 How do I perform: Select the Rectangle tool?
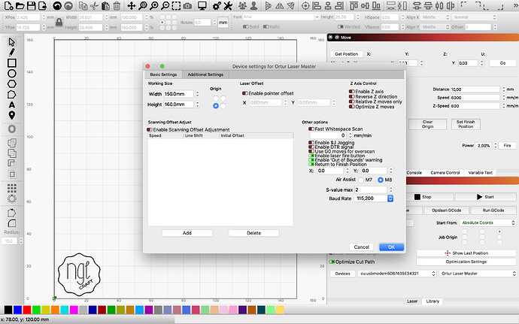pyautogui.click(x=11, y=63)
